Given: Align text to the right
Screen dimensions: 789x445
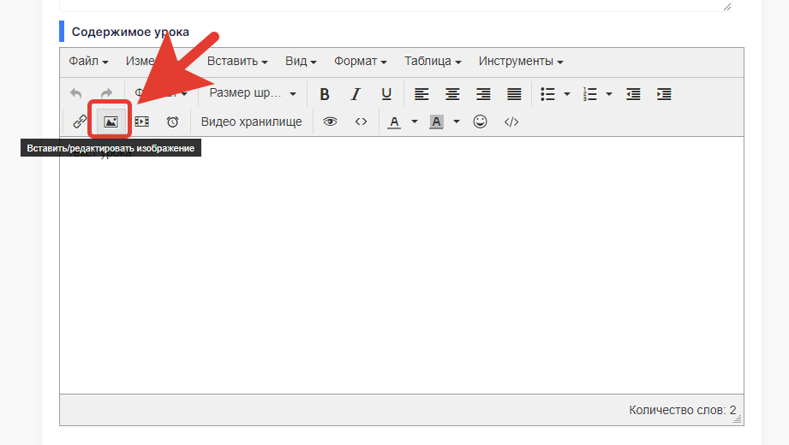Looking at the screenshot, I should pyautogui.click(x=483, y=94).
